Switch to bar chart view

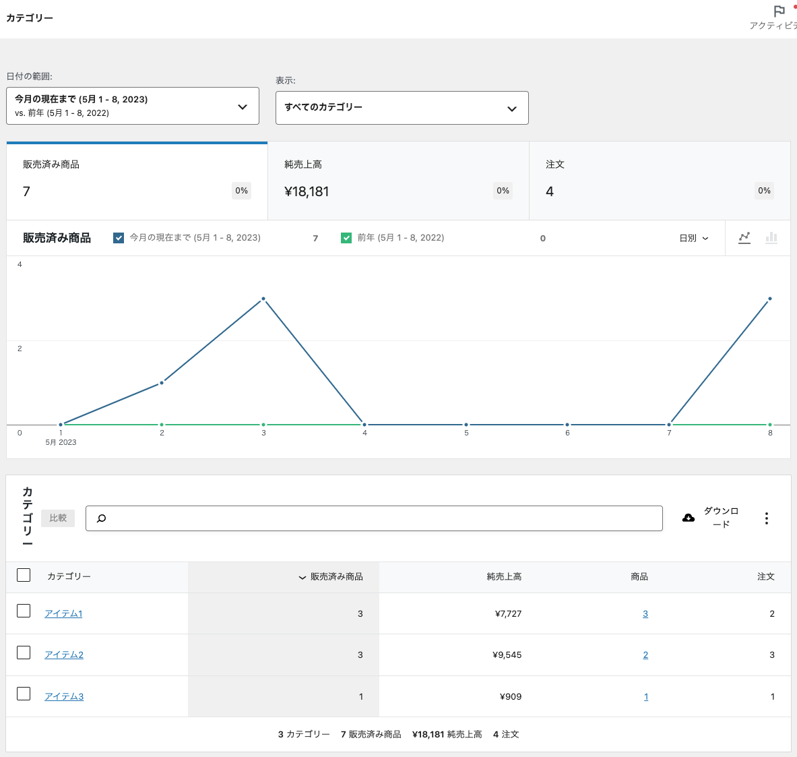coord(771,238)
